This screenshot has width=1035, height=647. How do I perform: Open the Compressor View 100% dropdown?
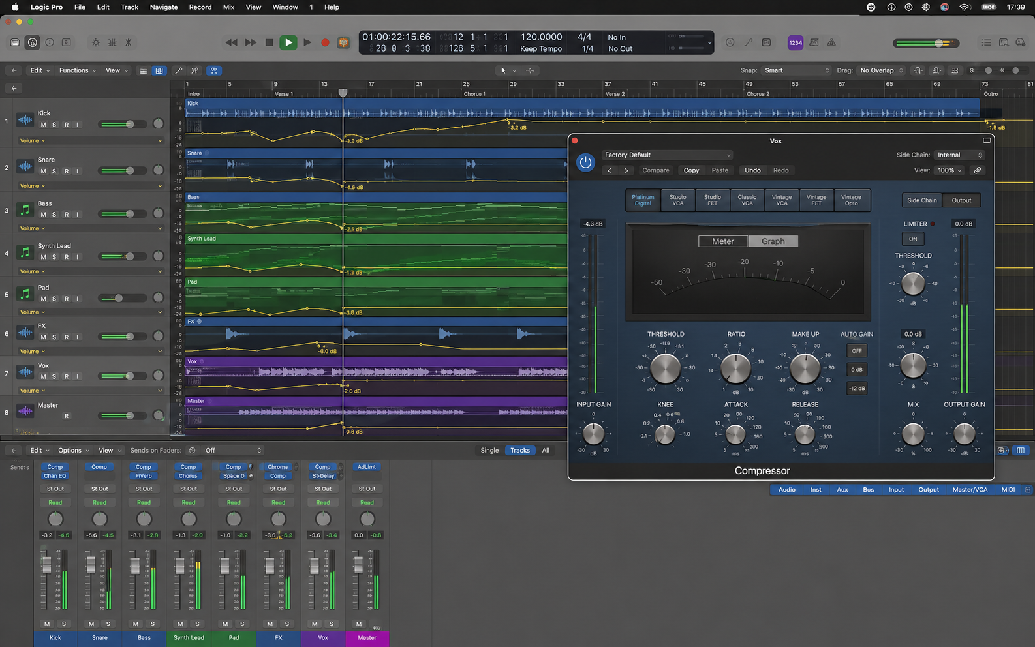click(950, 170)
